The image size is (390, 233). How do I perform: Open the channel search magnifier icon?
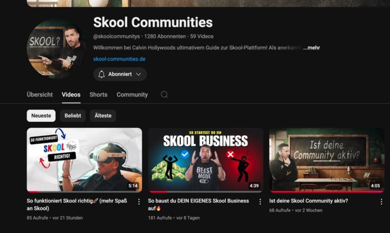[x=165, y=95]
